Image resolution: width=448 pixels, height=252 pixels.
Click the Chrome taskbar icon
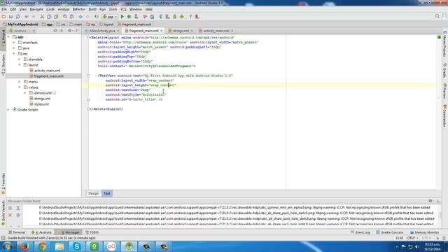[43, 246]
